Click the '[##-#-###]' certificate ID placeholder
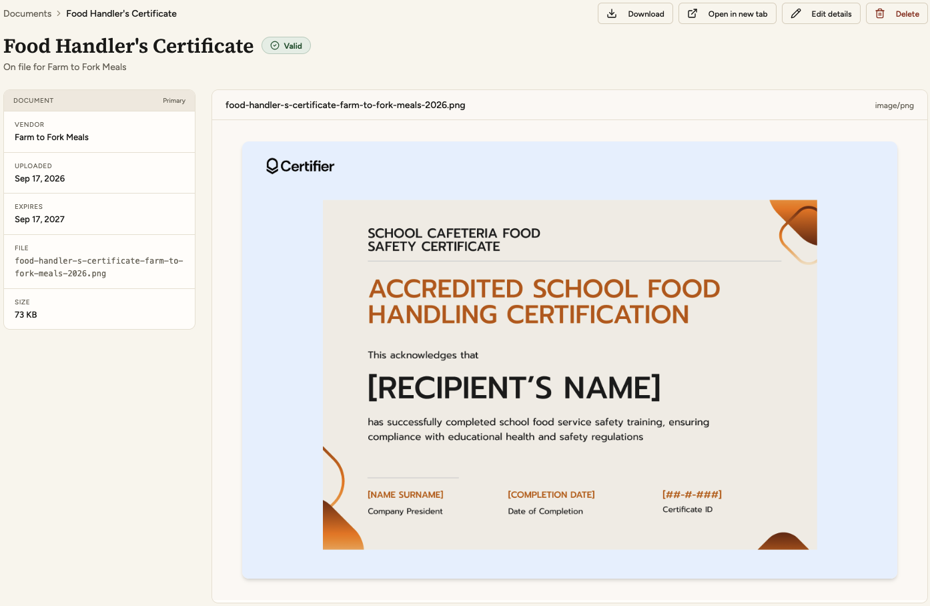Viewport: 930px width, 606px height. pyautogui.click(x=692, y=495)
